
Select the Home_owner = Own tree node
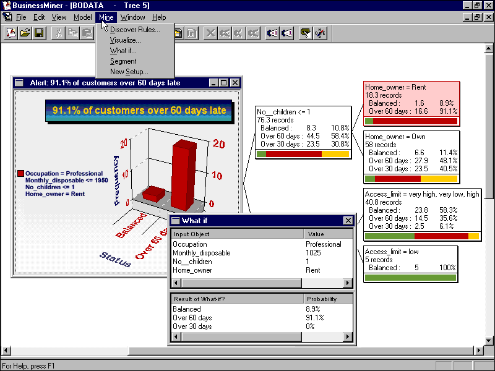(x=411, y=157)
